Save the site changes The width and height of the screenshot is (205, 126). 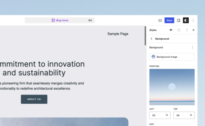pyautogui.click(x=169, y=20)
